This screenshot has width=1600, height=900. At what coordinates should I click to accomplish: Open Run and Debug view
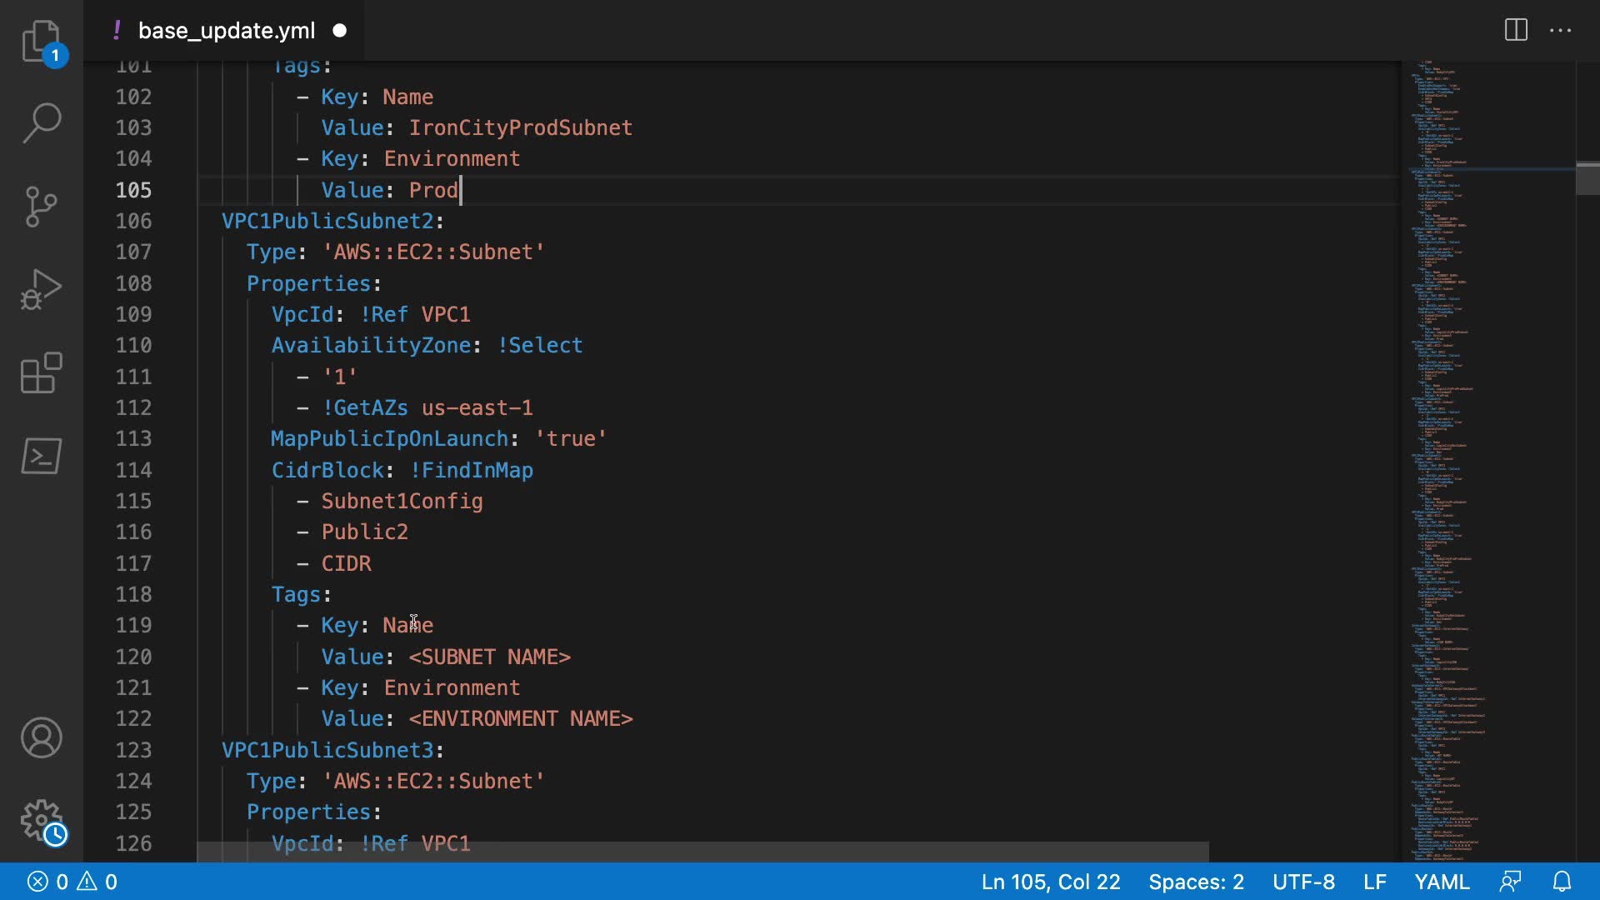[x=41, y=289]
